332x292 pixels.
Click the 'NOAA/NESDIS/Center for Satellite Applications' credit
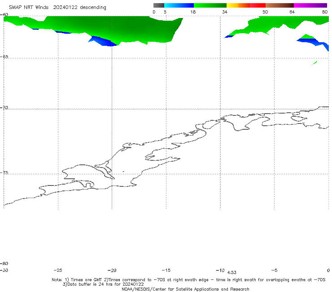[185, 289]
